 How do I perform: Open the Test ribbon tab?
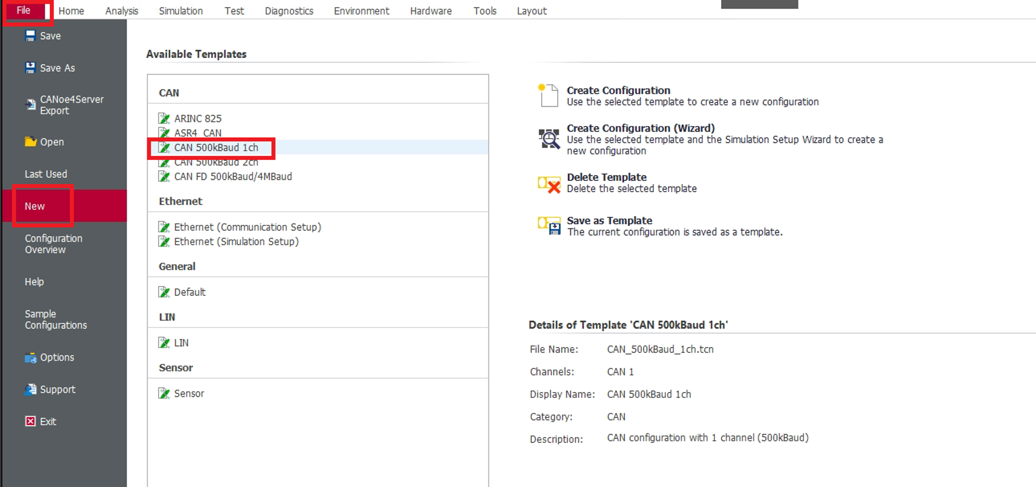[x=234, y=11]
